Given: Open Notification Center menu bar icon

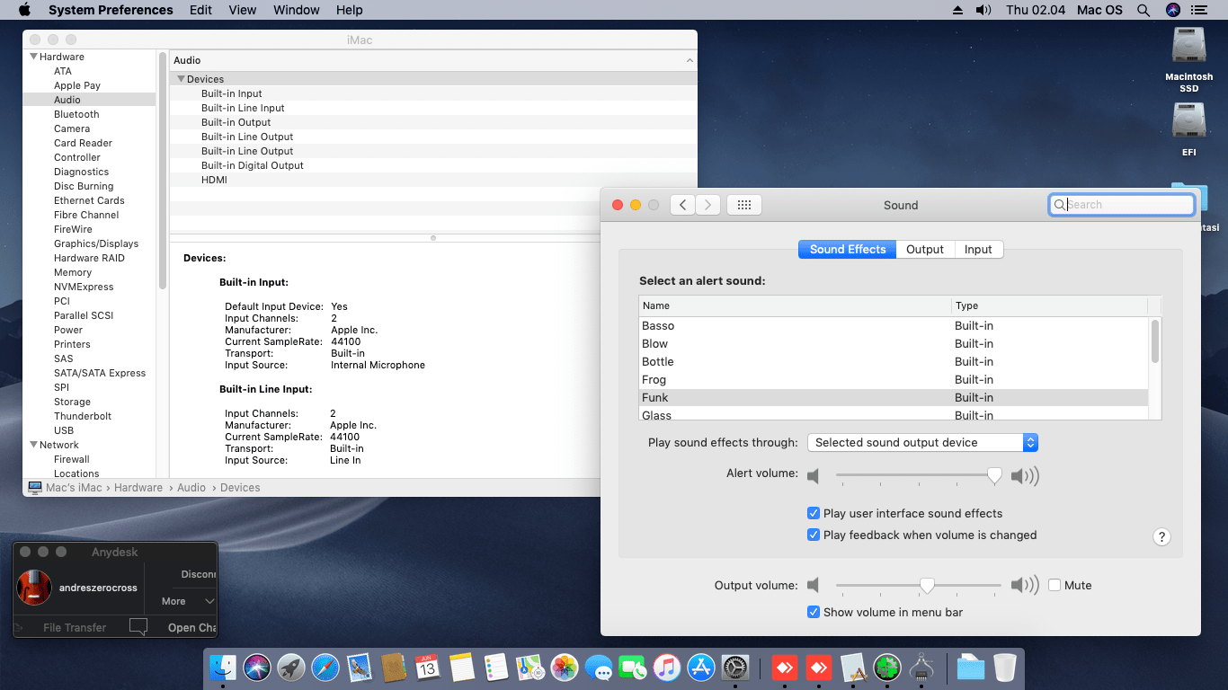Looking at the screenshot, I should pos(1200,10).
